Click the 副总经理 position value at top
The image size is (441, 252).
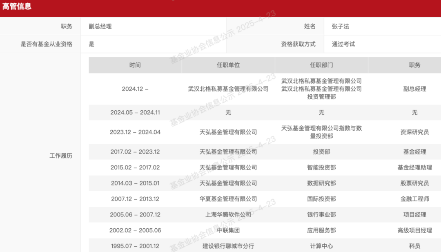click(x=100, y=27)
